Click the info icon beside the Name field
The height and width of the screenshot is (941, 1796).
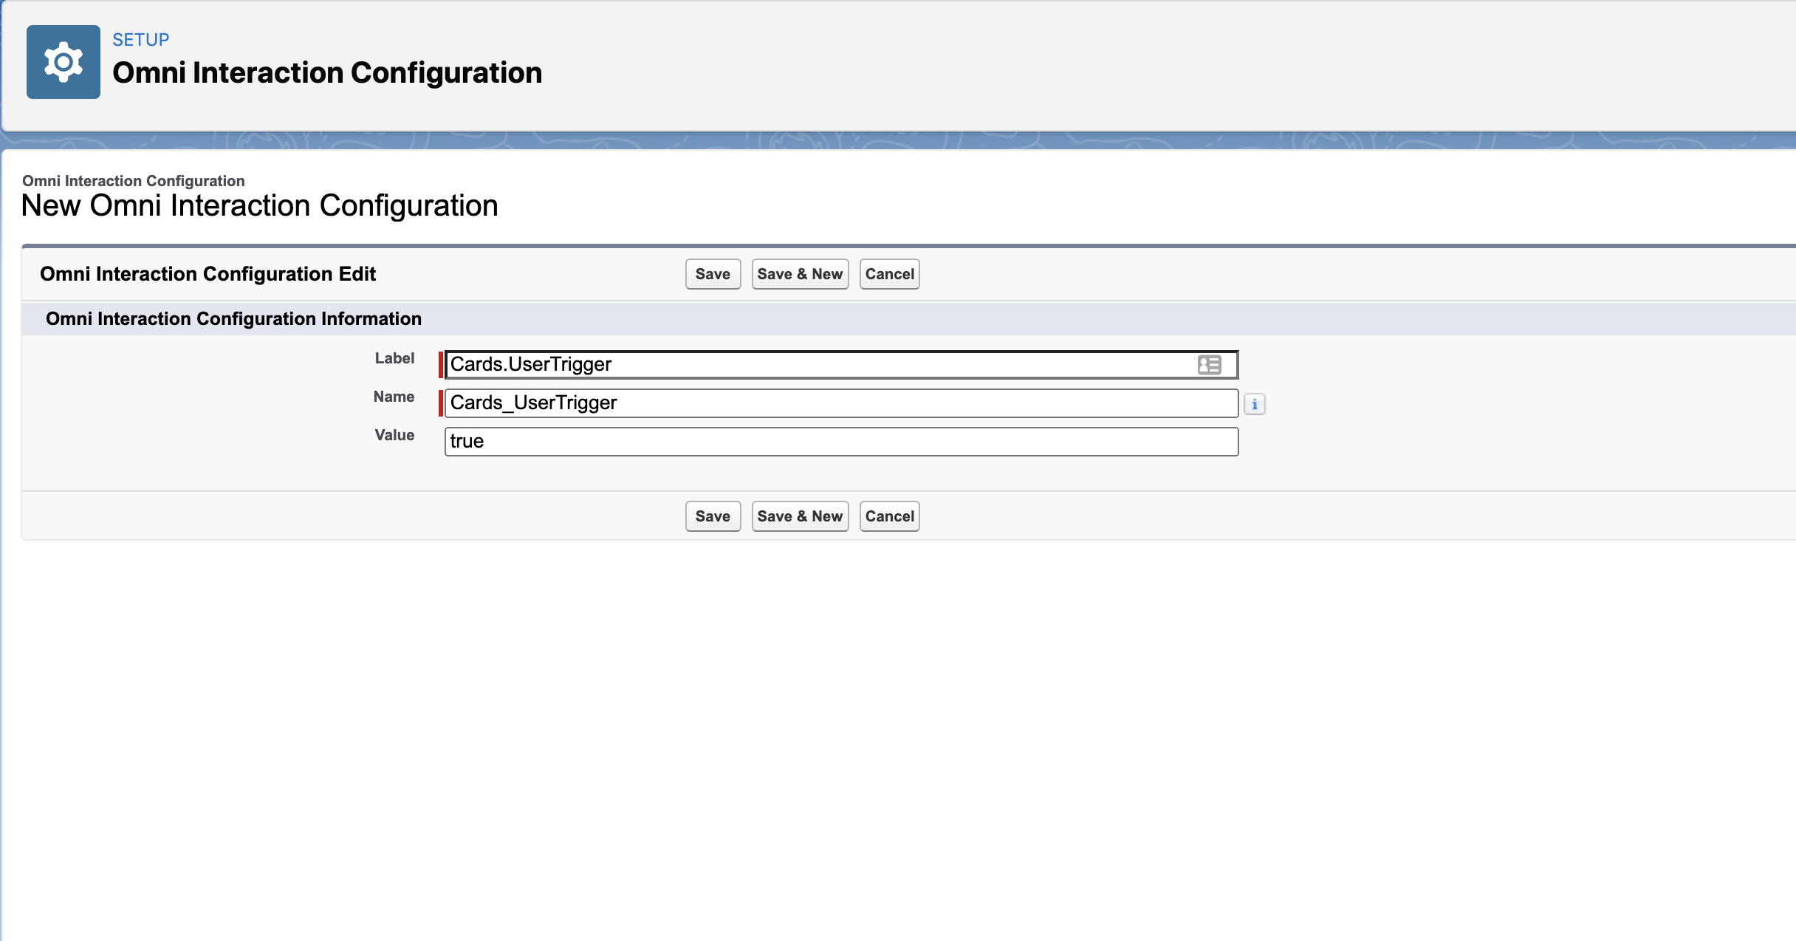(x=1256, y=404)
